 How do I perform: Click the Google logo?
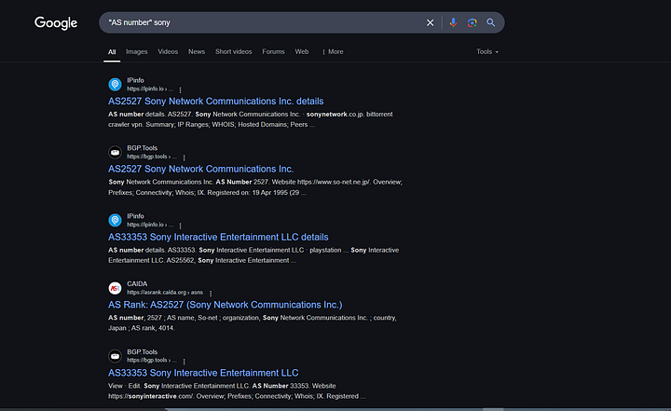pos(56,22)
